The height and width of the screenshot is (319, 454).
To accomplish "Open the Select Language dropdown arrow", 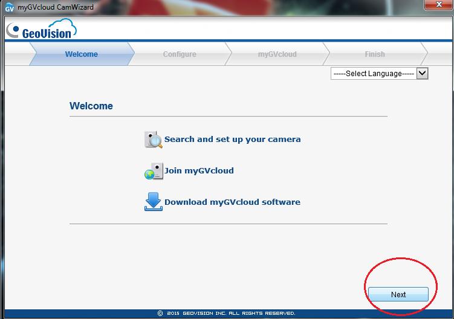I will click(x=422, y=73).
